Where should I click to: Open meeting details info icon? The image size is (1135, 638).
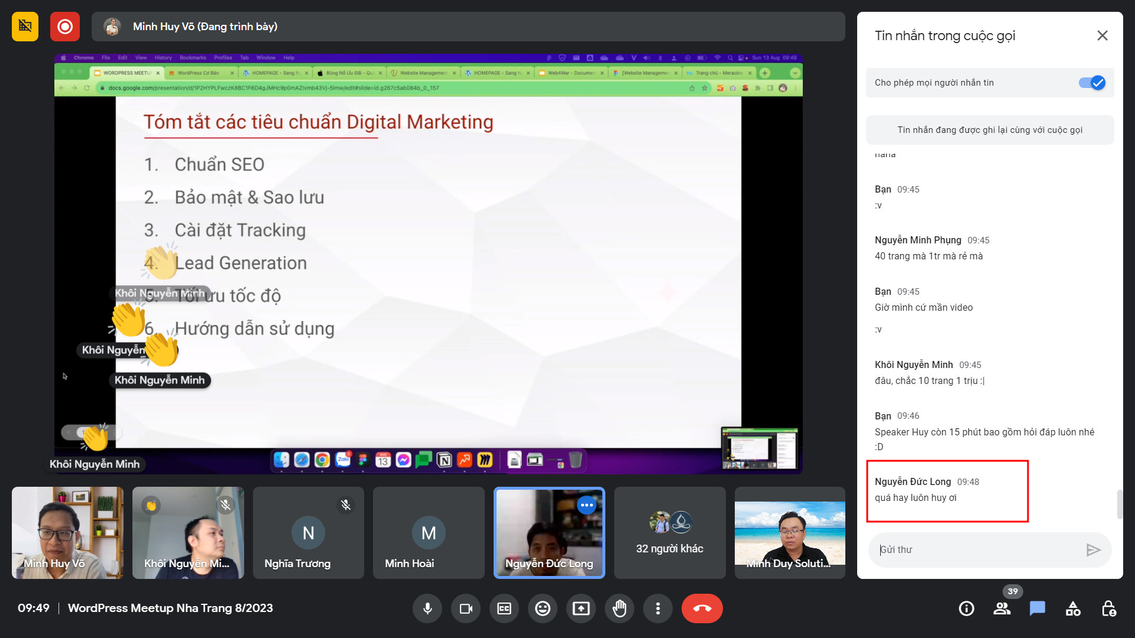tap(967, 608)
